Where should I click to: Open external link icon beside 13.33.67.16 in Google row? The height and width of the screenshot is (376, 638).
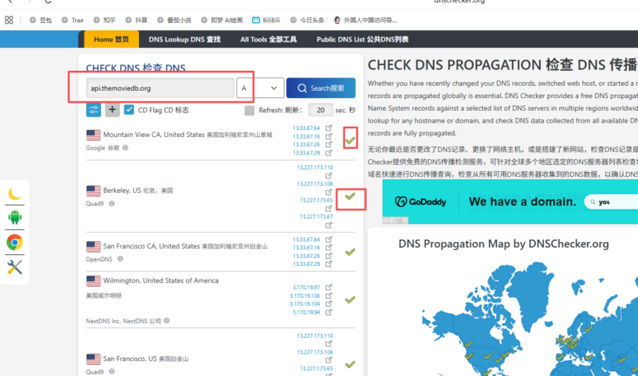(329, 136)
